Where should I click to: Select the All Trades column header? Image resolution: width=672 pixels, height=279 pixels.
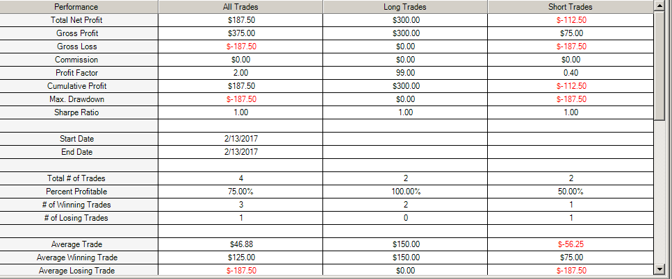click(240, 7)
